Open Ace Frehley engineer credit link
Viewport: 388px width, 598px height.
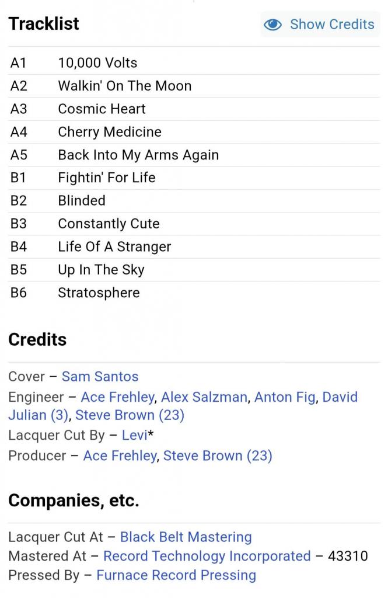[x=117, y=397]
